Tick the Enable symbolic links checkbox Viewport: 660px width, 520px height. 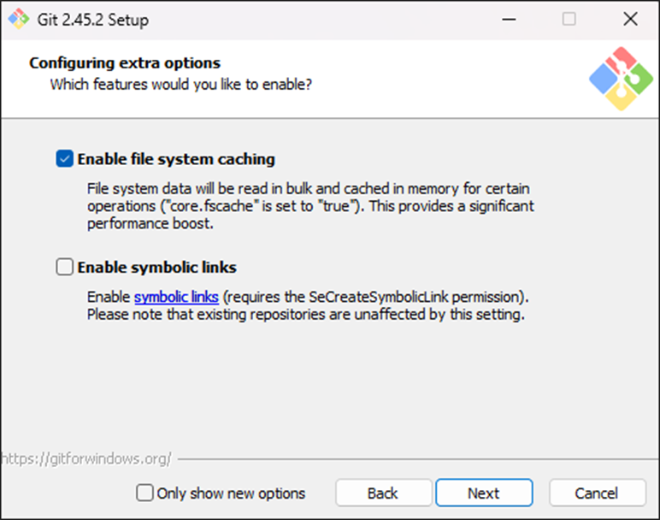[65, 267]
